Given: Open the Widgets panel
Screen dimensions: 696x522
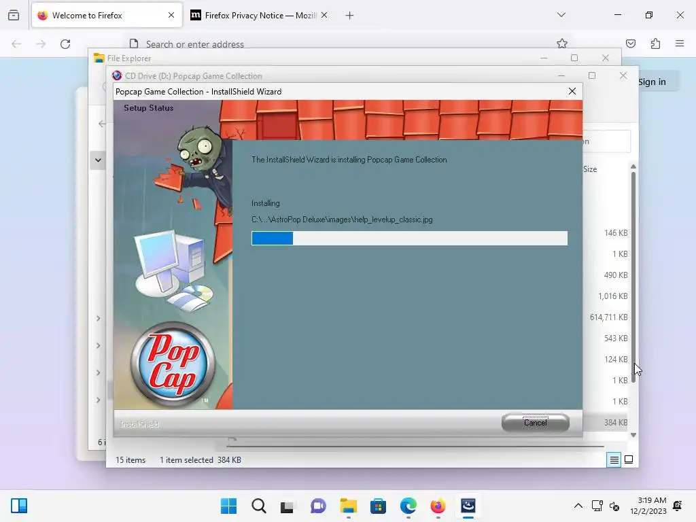Looking at the screenshot, I should tap(19, 506).
